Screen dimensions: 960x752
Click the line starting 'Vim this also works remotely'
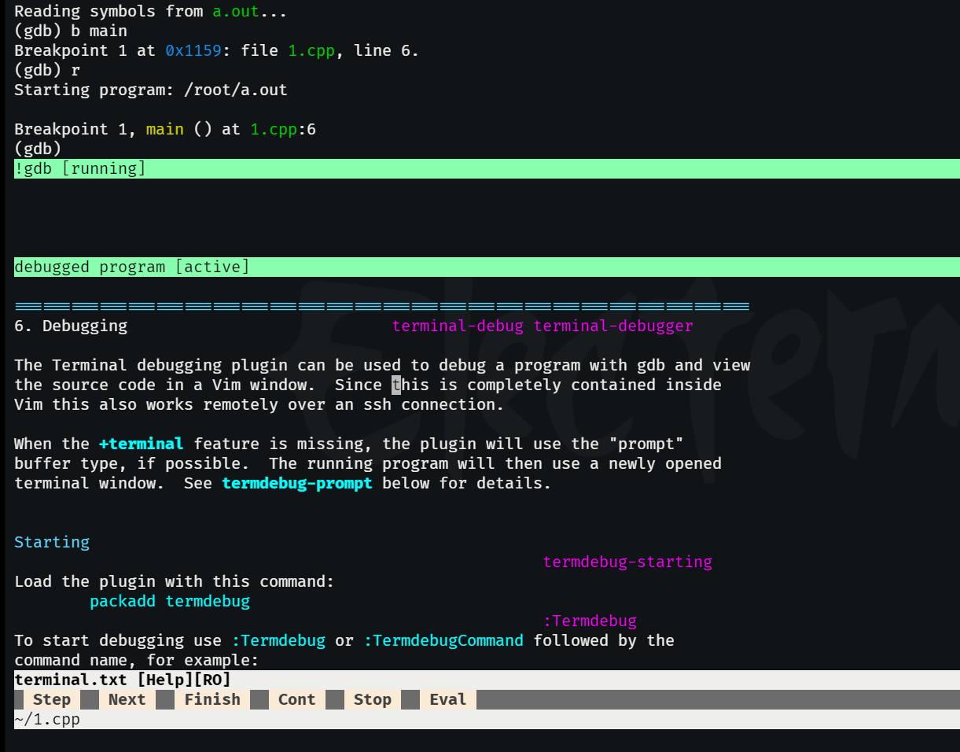(x=259, y=404)
